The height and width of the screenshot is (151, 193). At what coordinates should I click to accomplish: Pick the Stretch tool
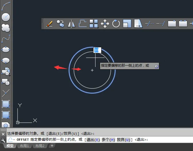coord(138,23)
